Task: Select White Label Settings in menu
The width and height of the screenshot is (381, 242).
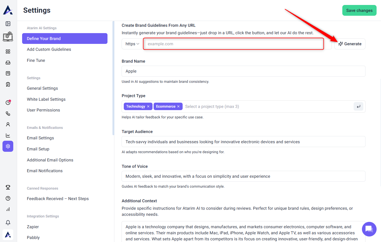Action: point(46,99)
